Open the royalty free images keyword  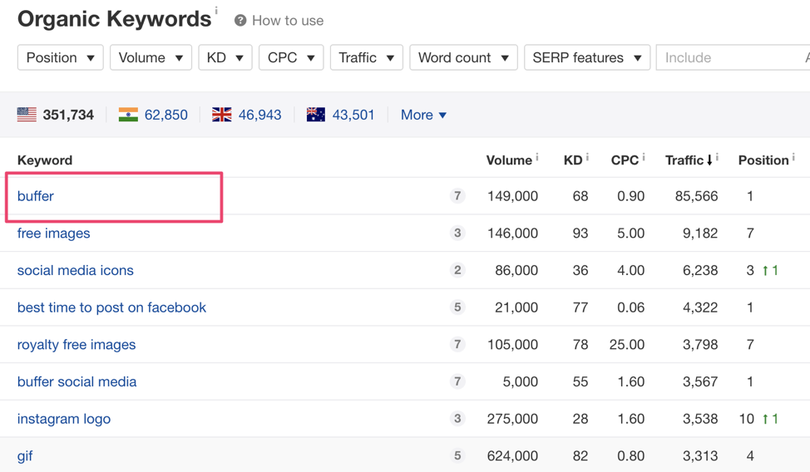coord(77,345)
